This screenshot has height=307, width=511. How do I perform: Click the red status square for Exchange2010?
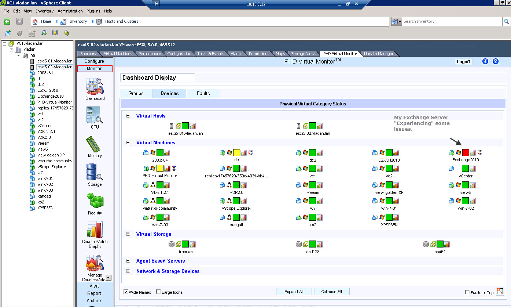[466, 153]
